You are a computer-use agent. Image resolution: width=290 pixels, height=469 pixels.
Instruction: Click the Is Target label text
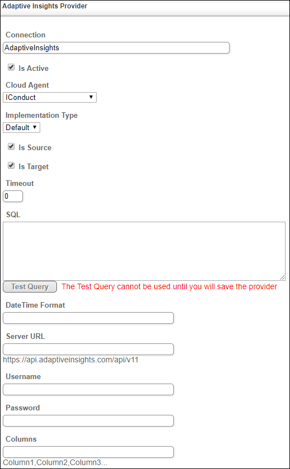[34, 166]
